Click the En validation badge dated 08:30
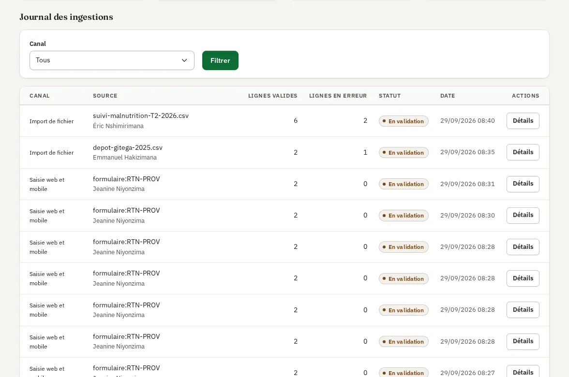This screenshot has height=377, width=569. click(404, 216)
